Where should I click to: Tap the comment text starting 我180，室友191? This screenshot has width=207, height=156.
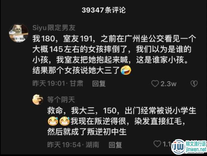(114, 54)
